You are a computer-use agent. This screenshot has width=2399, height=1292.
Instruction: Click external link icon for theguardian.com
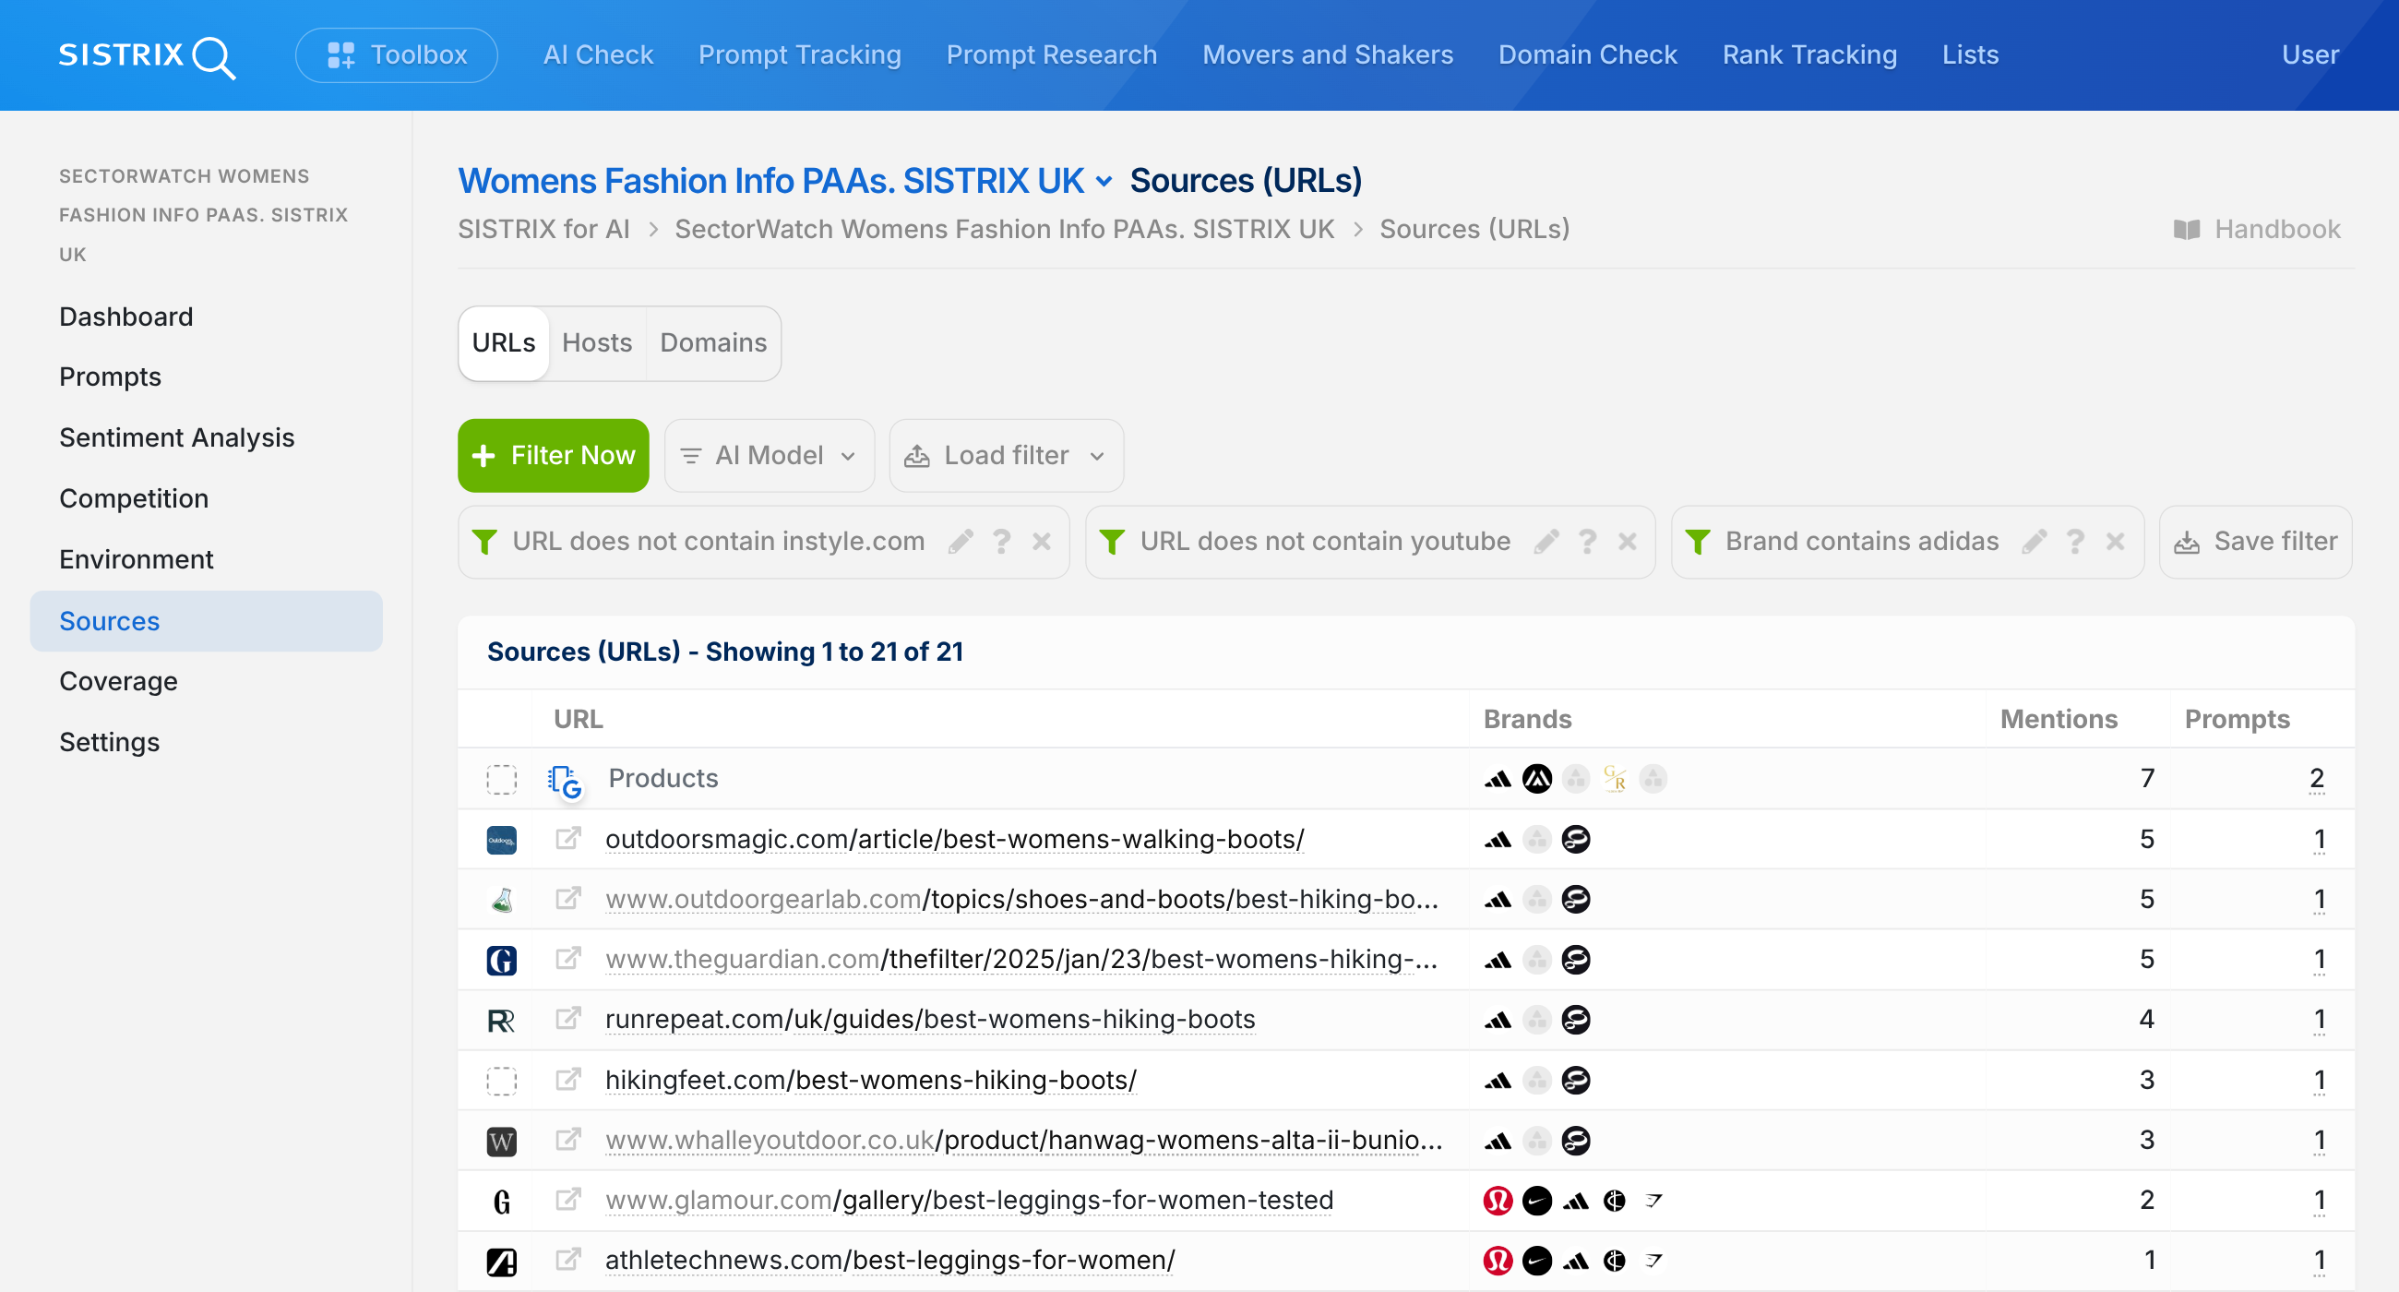click(x=568, y=959)
